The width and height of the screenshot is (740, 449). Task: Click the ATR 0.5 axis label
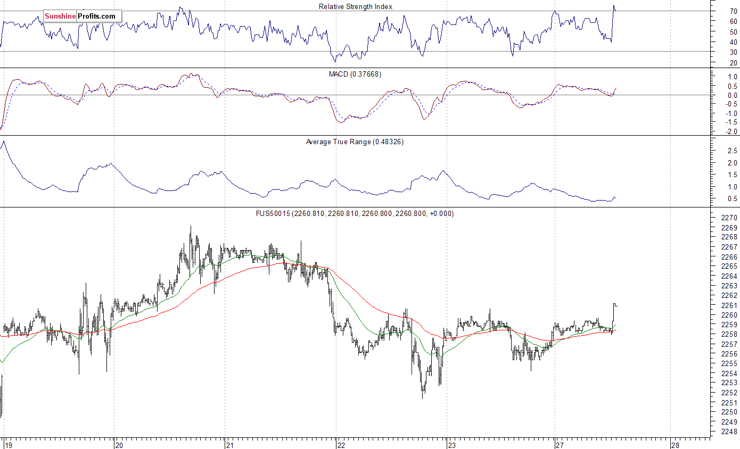pos(732,199)
